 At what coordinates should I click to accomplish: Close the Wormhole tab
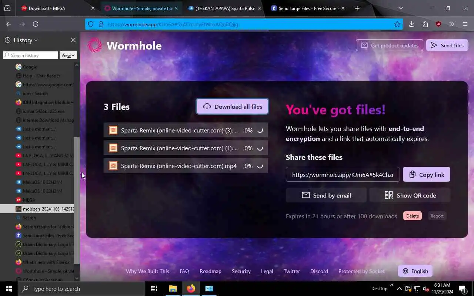click(176, 8)
